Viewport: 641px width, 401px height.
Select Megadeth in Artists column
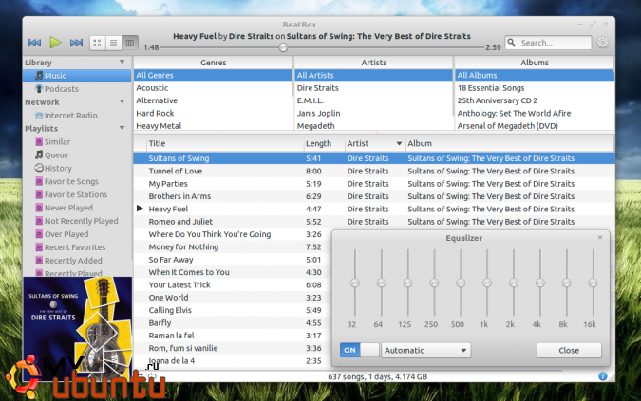click(x=373, y=126)
